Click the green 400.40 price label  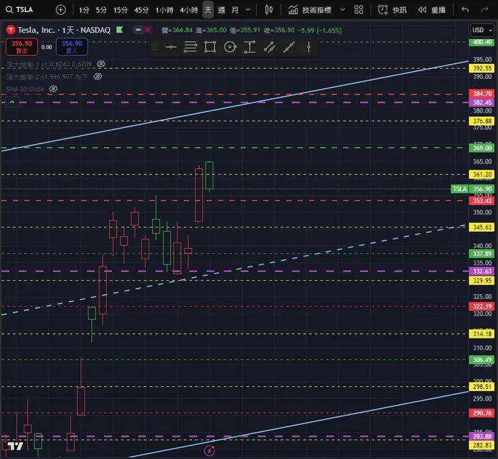(482, 42)
